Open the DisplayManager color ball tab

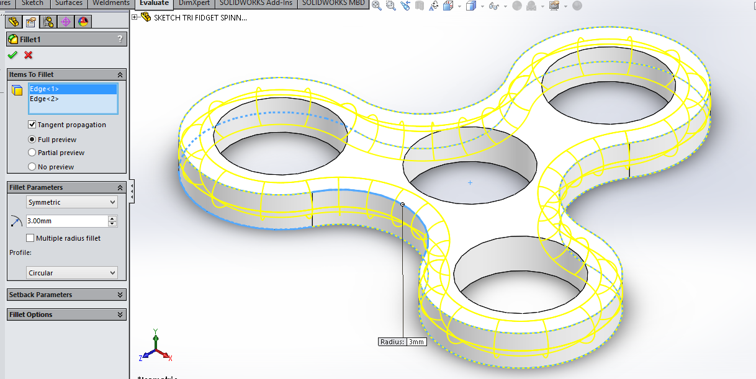coord(83,22)
